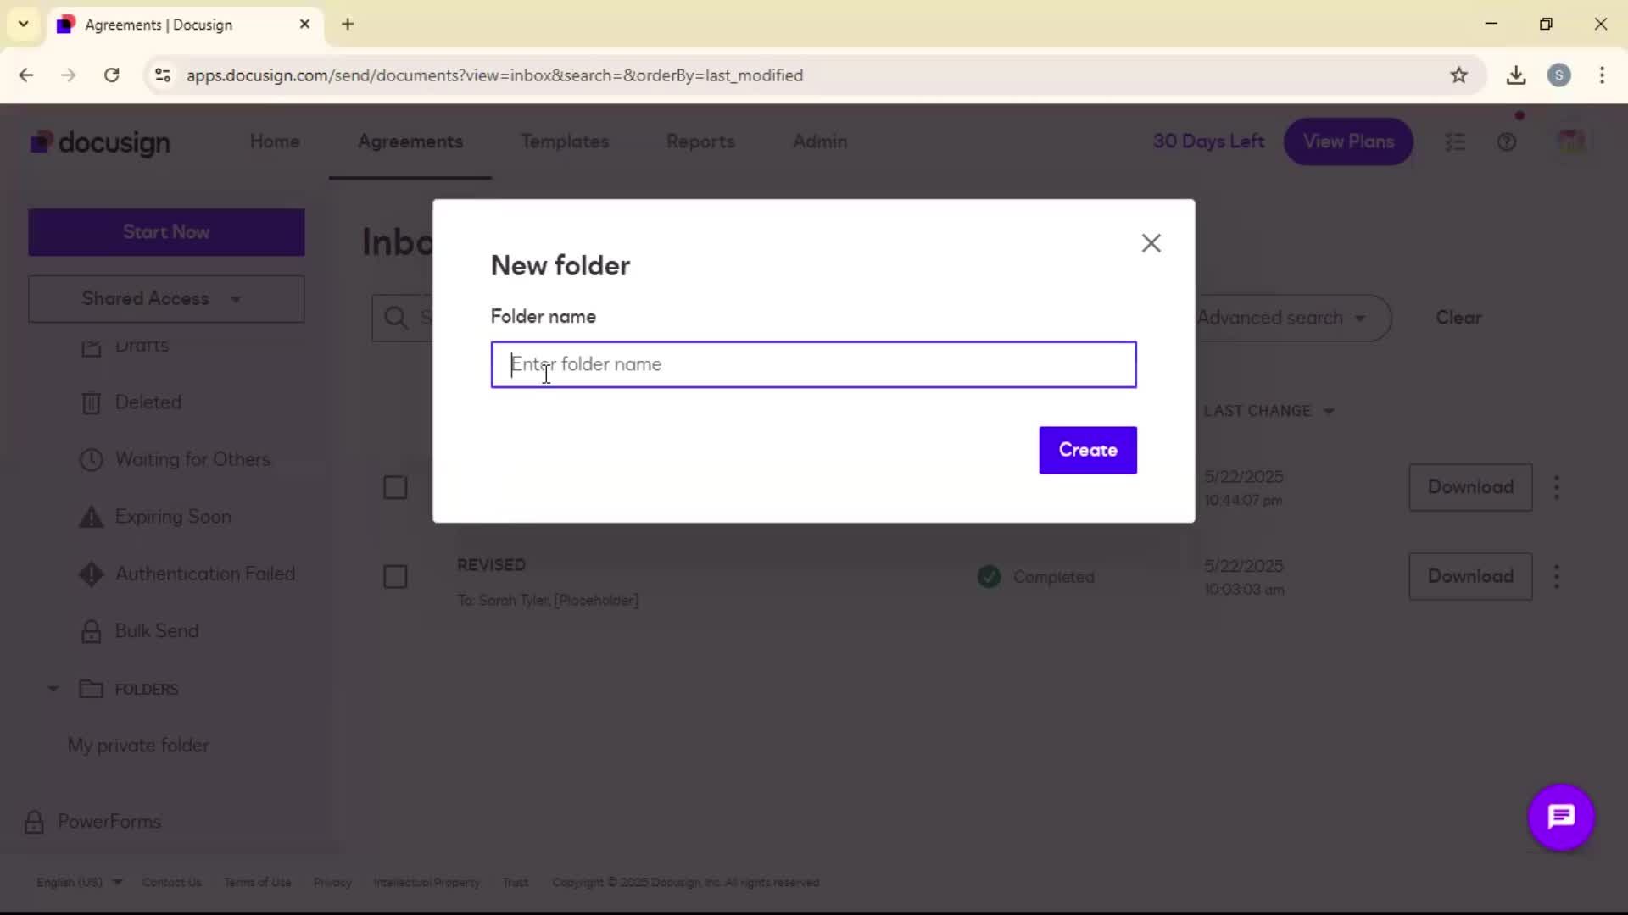This screenshot has height=915, width=1628.
Task: Open the English (US) language dropdown
Action: point(79,883)
